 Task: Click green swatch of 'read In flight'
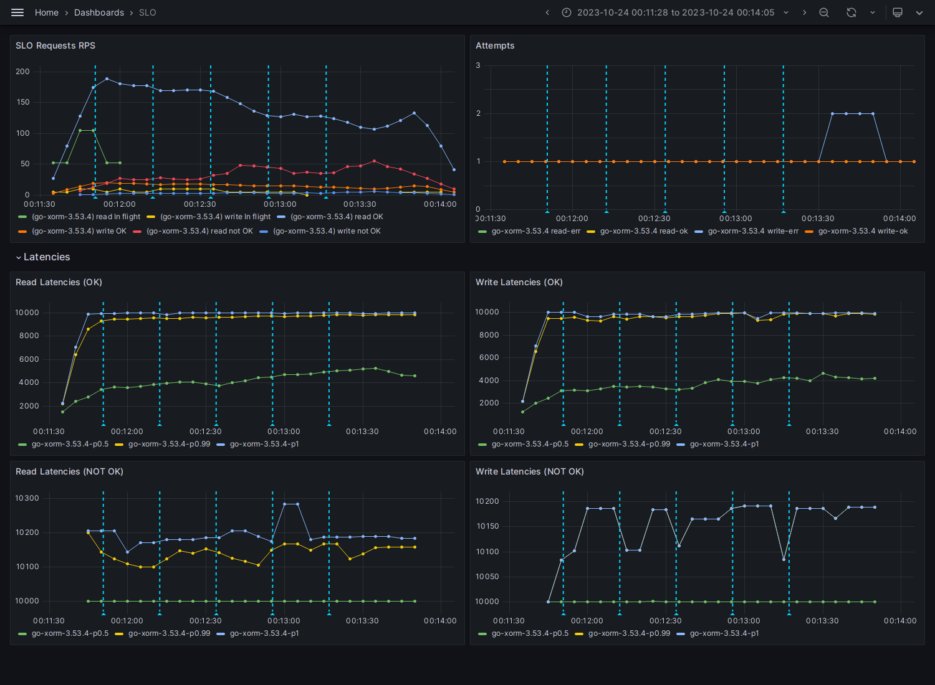tap(23, 217)
